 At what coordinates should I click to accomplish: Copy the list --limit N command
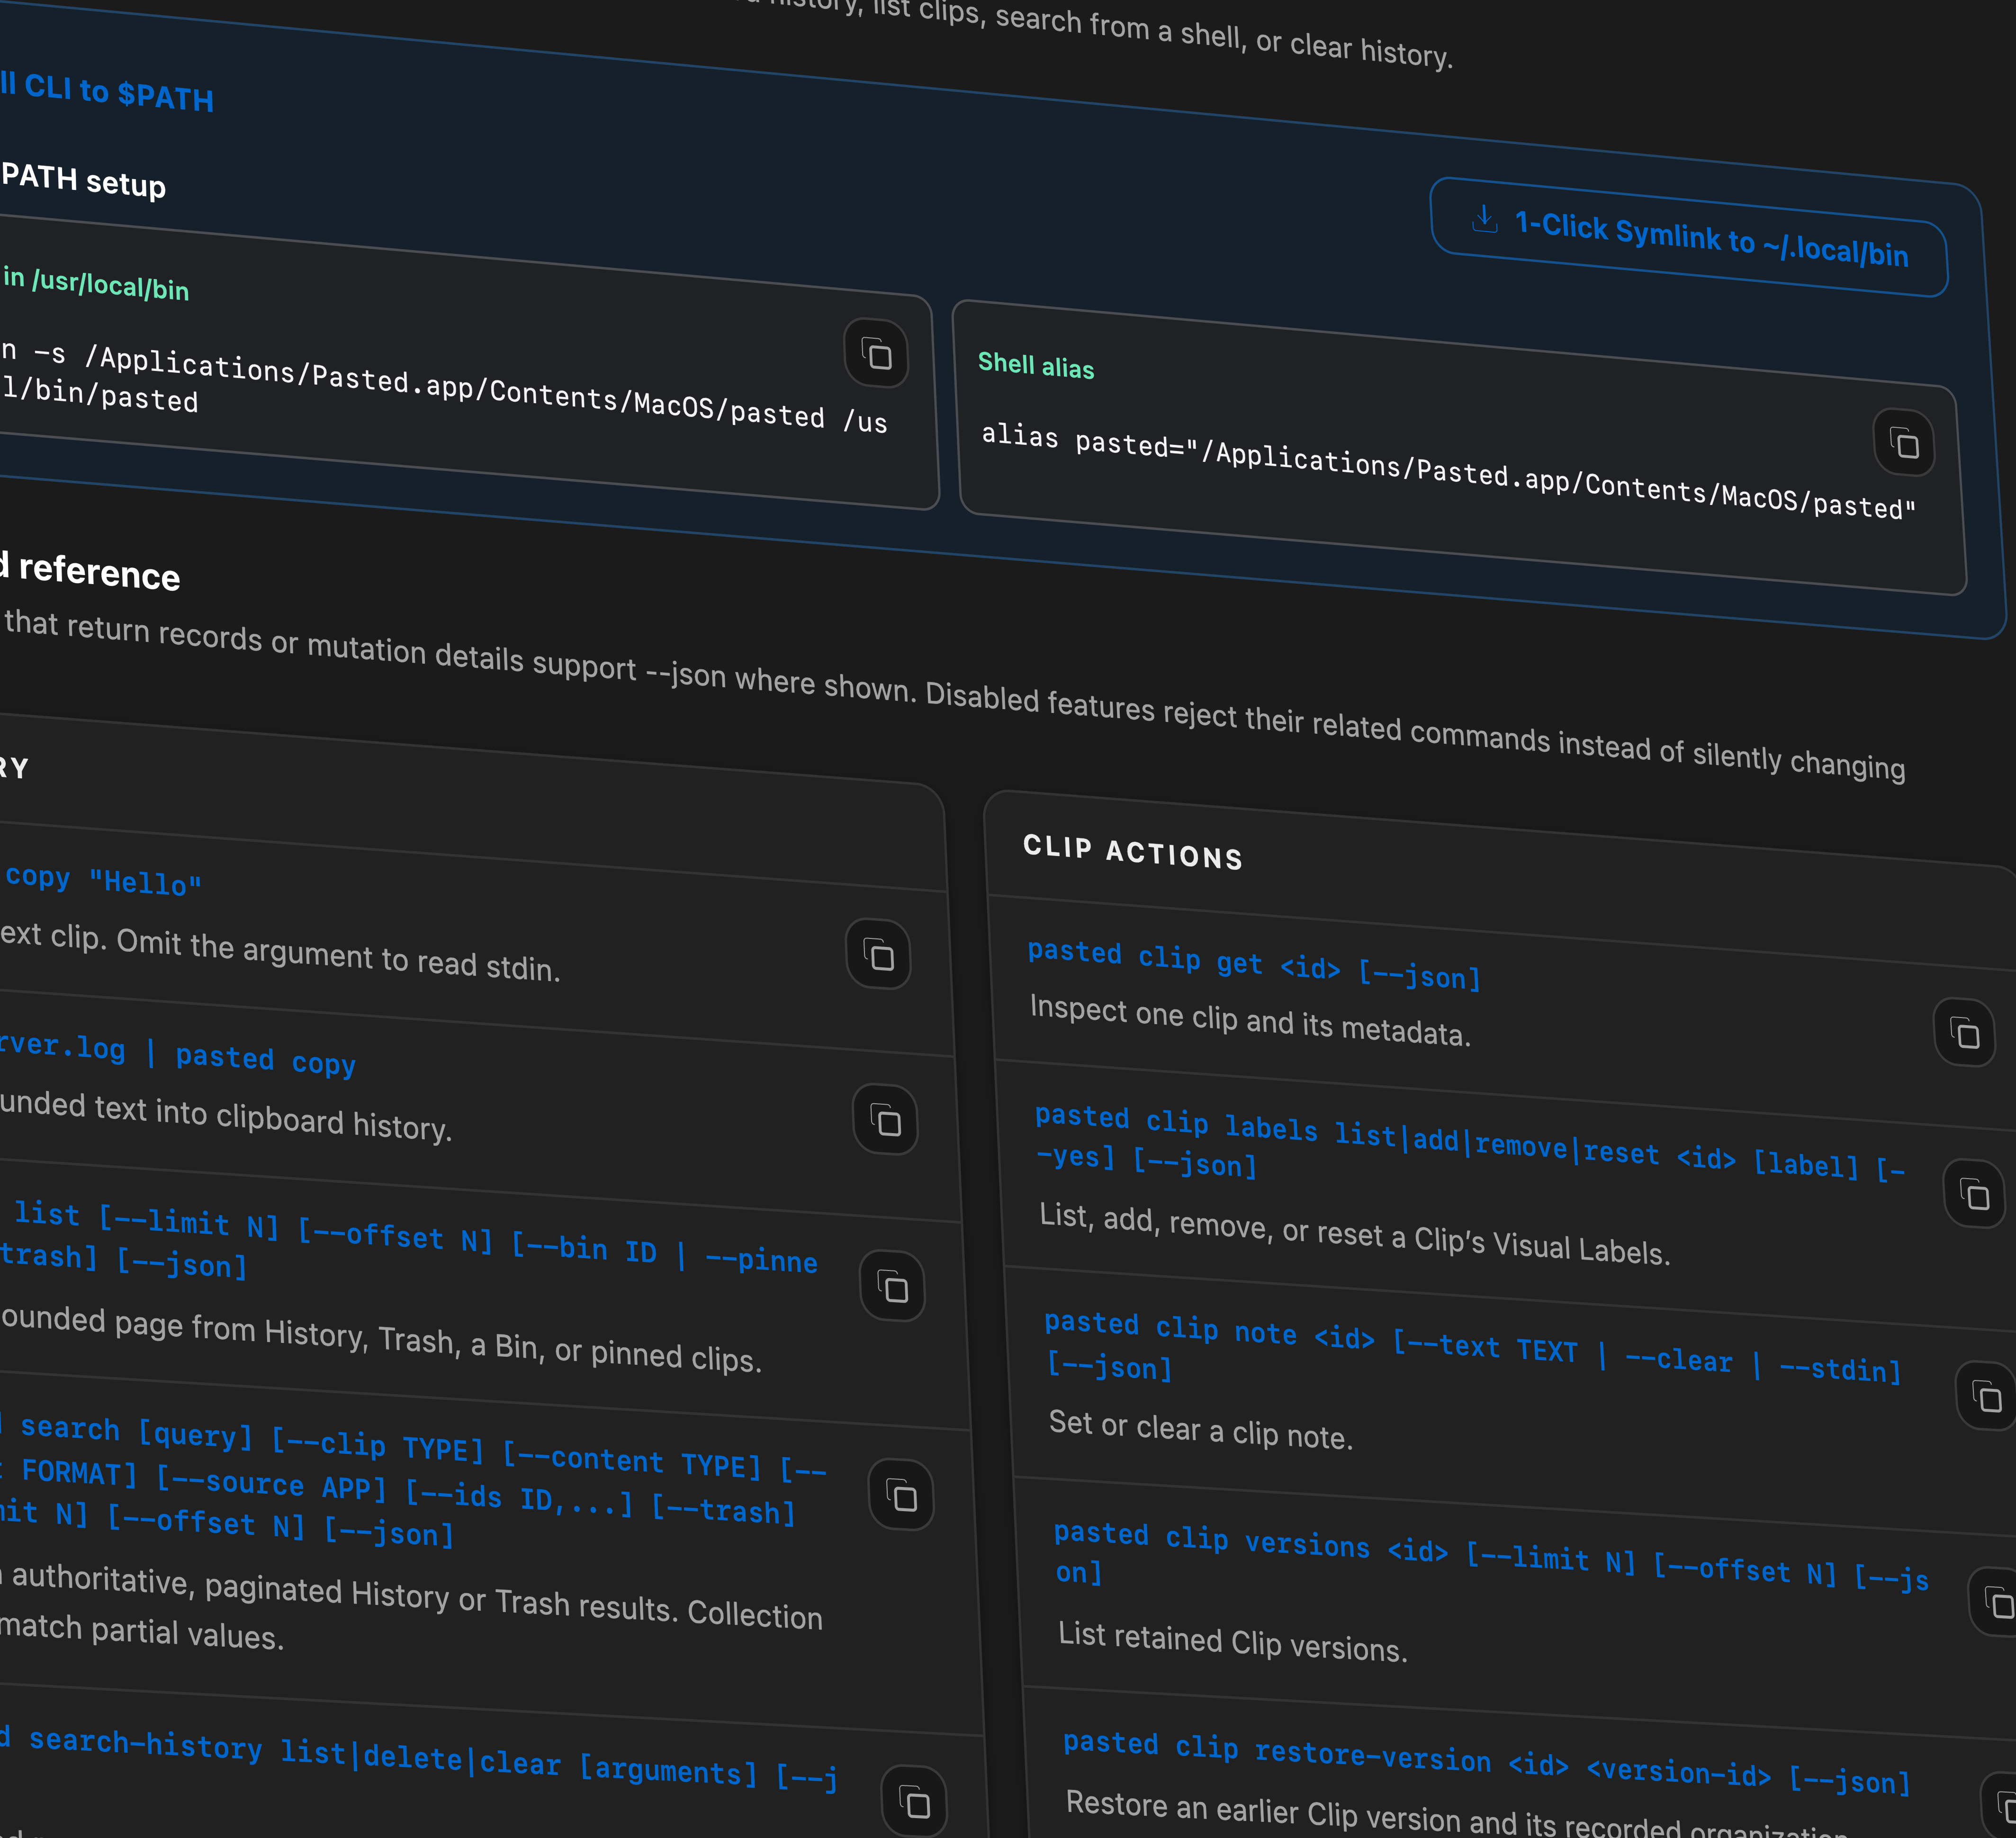pyautogui.click(x=893, y=1286)
